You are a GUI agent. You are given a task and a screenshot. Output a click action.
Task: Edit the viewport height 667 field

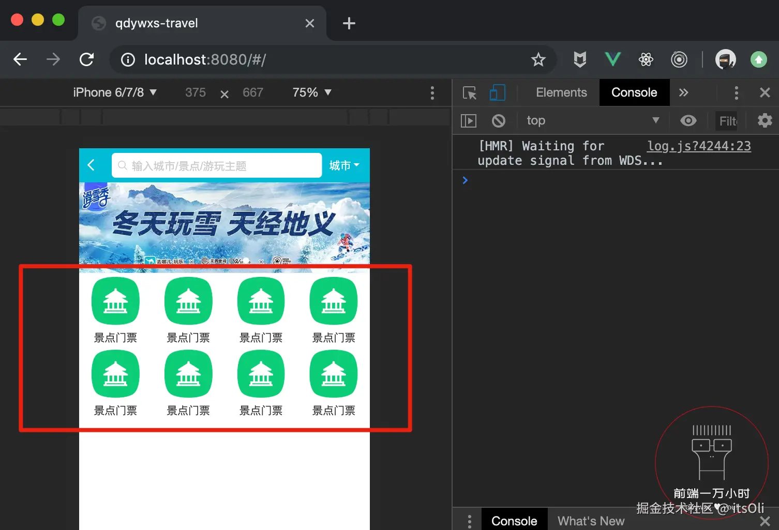click(x=253, y=92)
